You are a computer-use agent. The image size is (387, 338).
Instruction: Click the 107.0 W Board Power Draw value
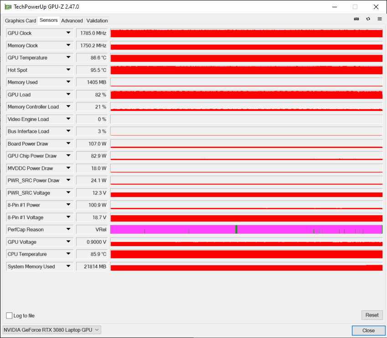tap(92, 144)
